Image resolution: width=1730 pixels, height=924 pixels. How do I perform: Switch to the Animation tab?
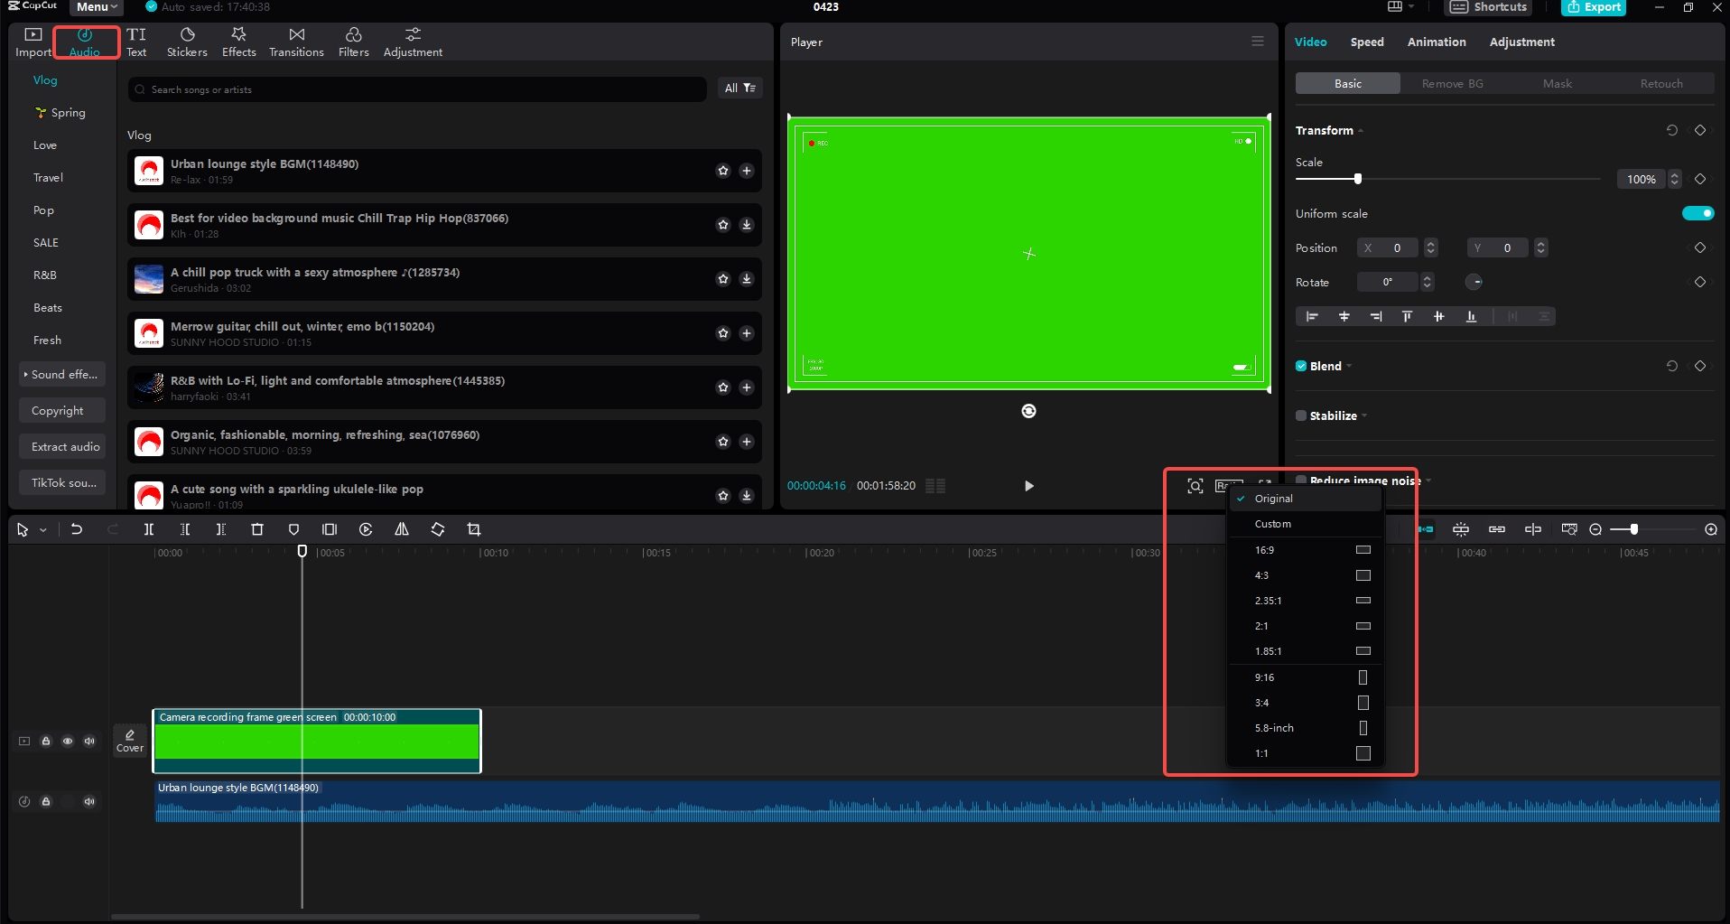pos(1436,42)
